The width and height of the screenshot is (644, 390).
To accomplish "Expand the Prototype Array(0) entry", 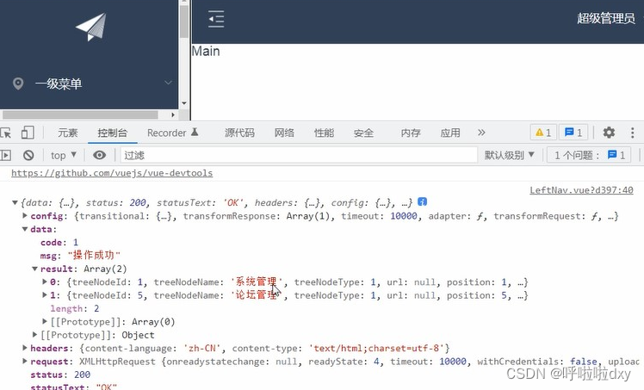I will (45, 321).
